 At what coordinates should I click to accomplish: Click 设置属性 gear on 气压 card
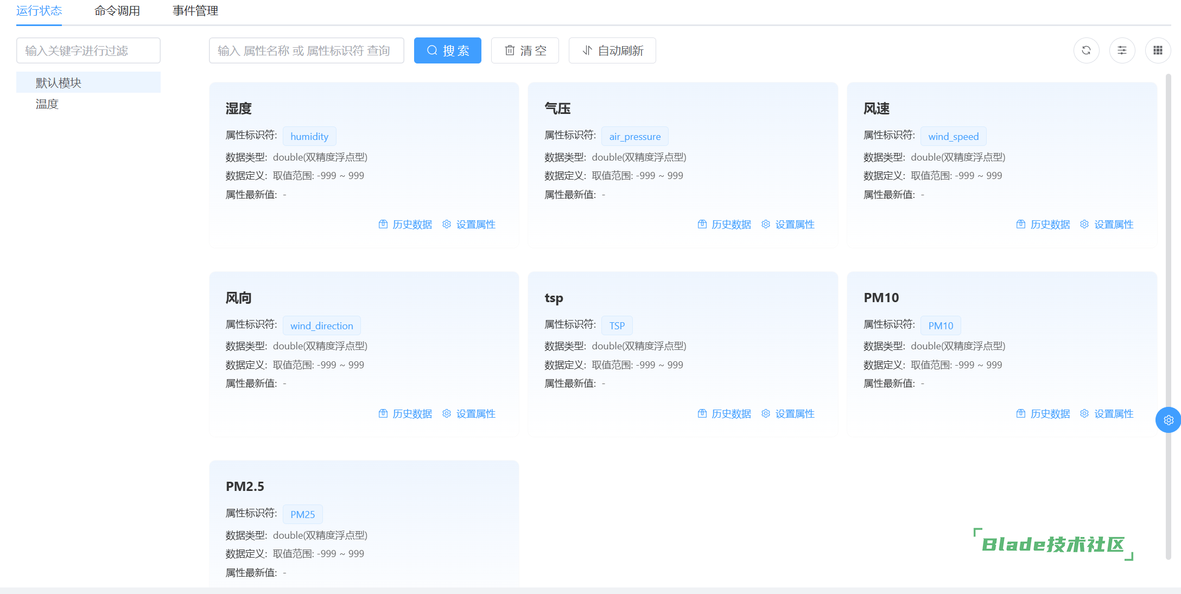[766, 224]
